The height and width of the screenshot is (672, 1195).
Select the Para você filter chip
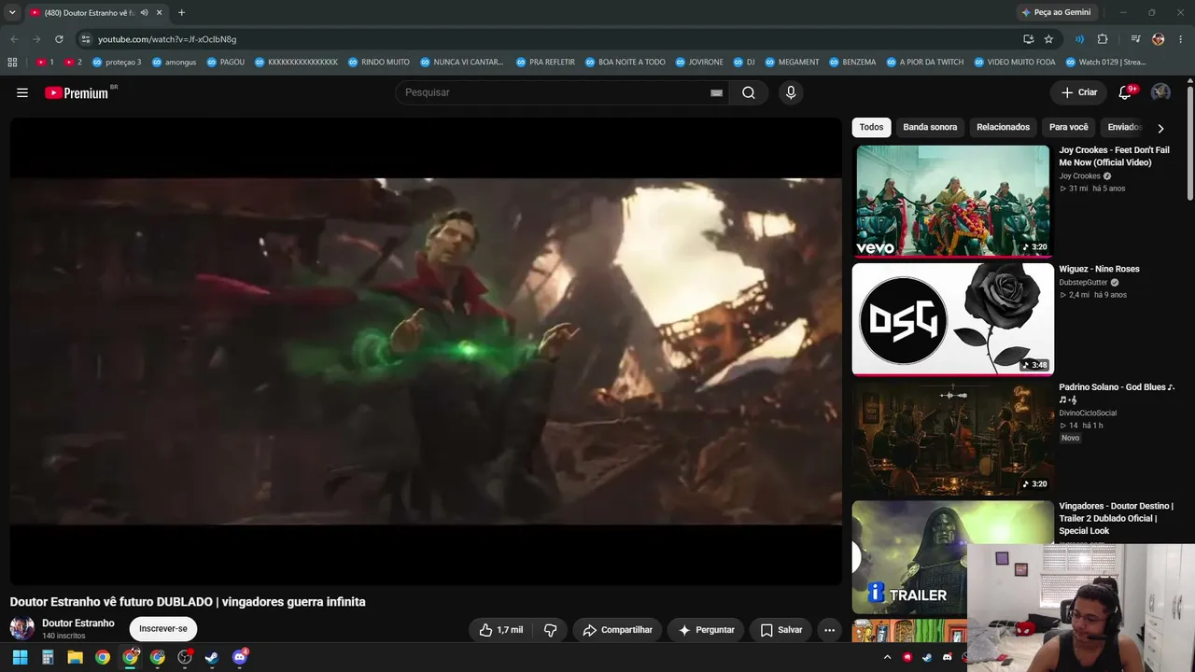click(x=1069, y=127)
